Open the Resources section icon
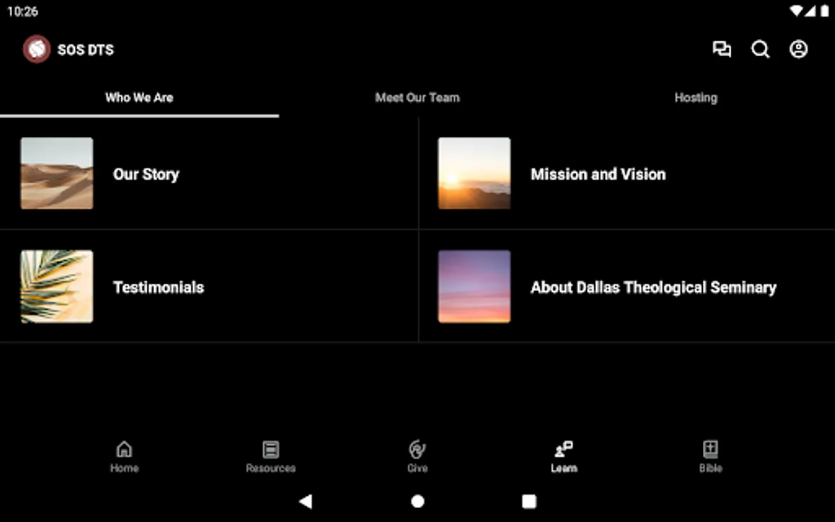This screenshot has width=835, height=522. click(x=271, y=455)
